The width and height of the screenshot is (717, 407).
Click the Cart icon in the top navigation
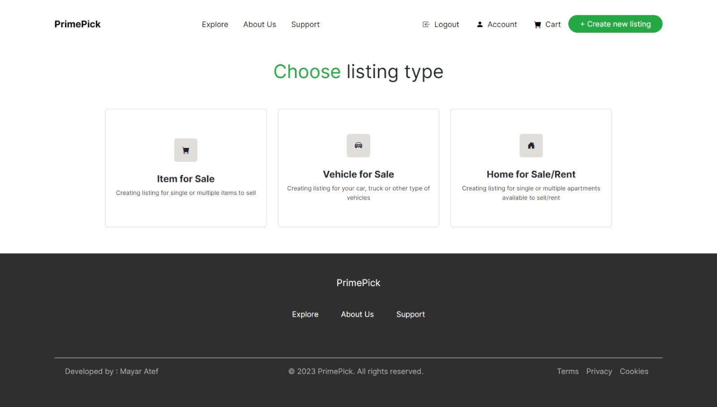point(537,24)
